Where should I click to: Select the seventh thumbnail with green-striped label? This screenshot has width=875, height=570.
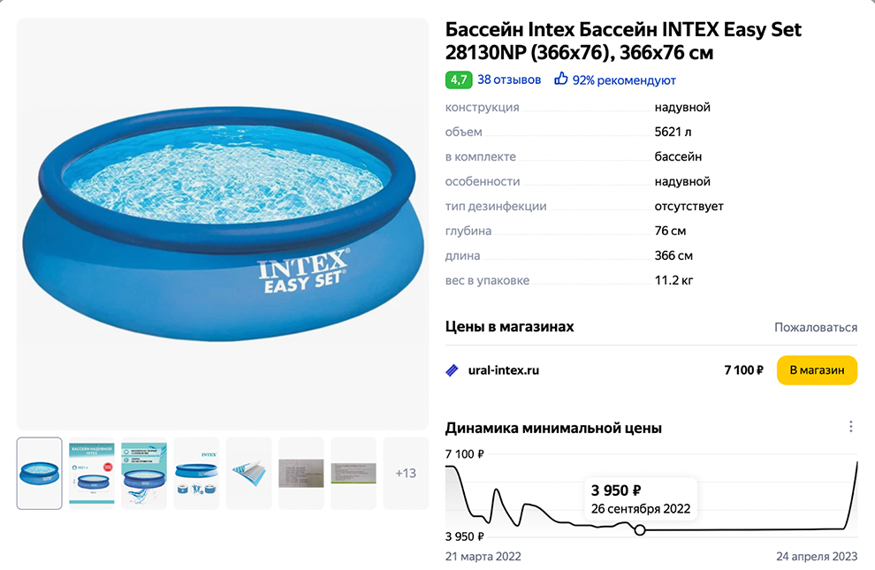(x=354, y=473)
